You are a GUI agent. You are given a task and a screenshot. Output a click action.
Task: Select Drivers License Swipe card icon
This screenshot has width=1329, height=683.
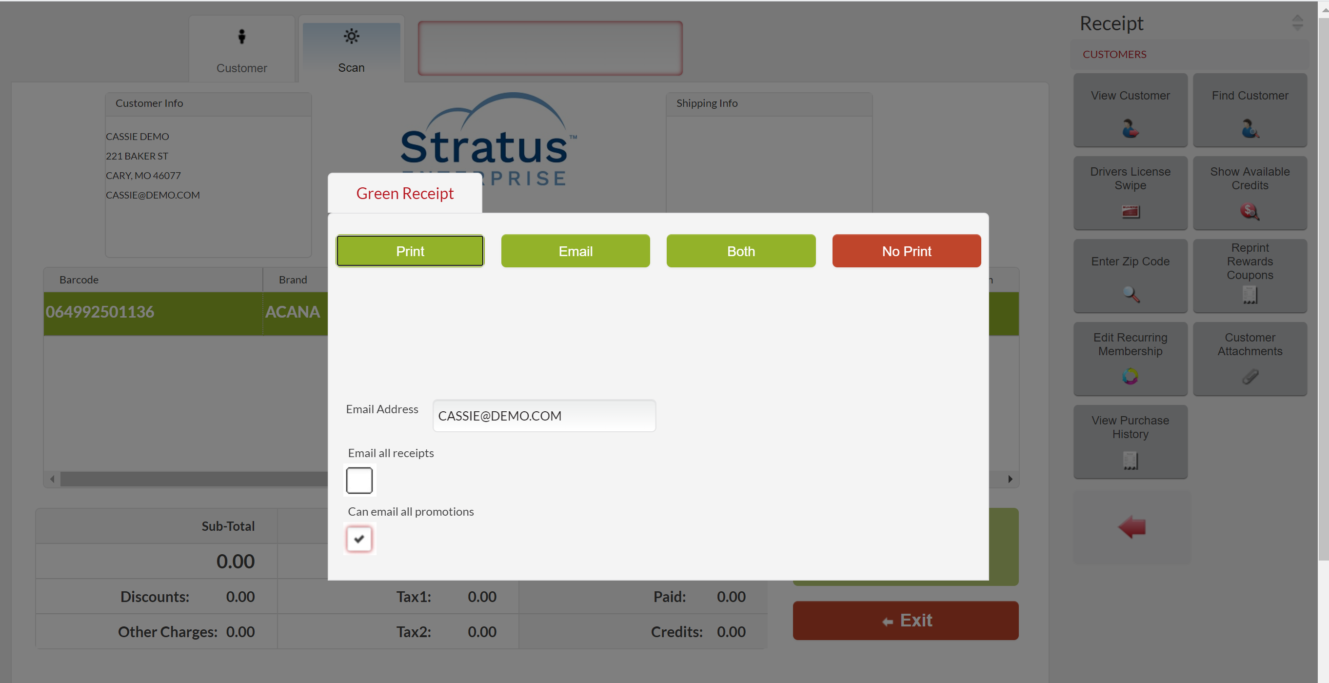(1130, 211)
